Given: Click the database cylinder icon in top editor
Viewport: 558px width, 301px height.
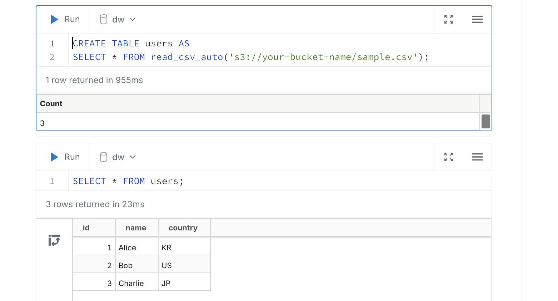Looking at the screenshot, I should click(103, 19).
